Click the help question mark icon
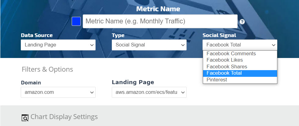The height and width of the screenshot is (126, 299). pyautogui.click(x=242, y=22)
